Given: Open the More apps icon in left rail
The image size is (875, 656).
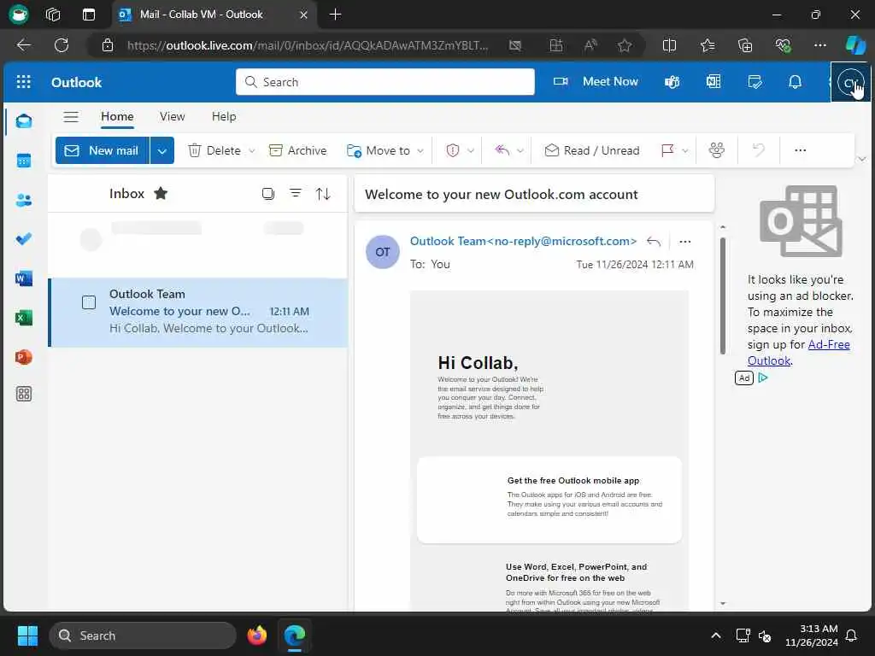Looking at the screenshot, I should [24, 395].
